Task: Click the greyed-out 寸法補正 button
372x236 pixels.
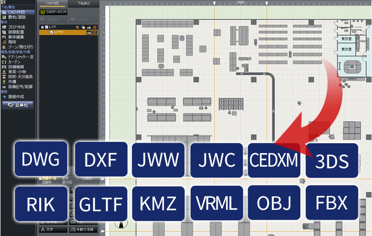Action: (x=83, y=19)
